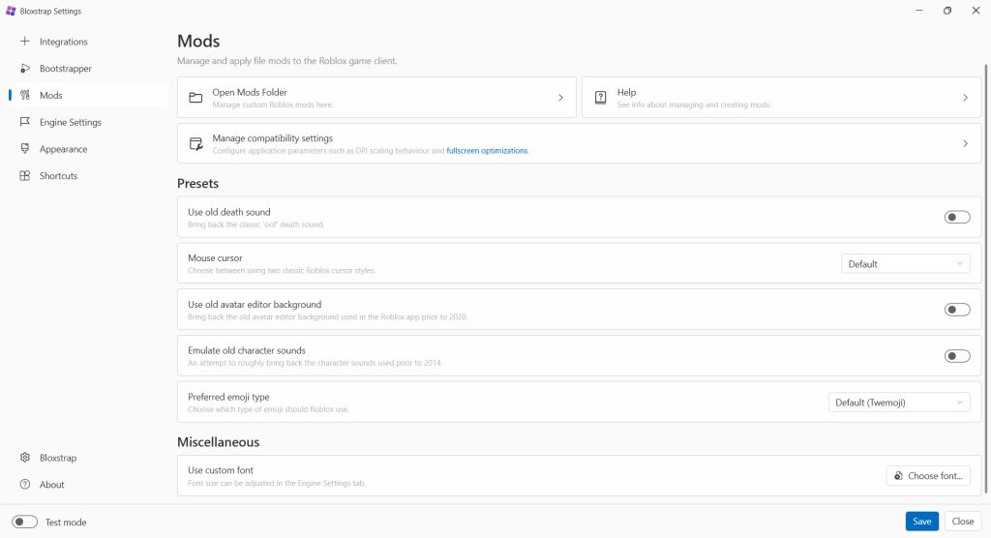991x538 pixels.
Task: Click the Choose font... button text
Action: coord(935,475)
